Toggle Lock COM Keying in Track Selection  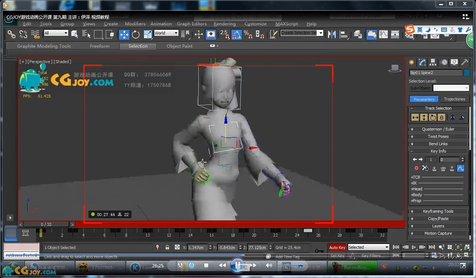[441, 117]
